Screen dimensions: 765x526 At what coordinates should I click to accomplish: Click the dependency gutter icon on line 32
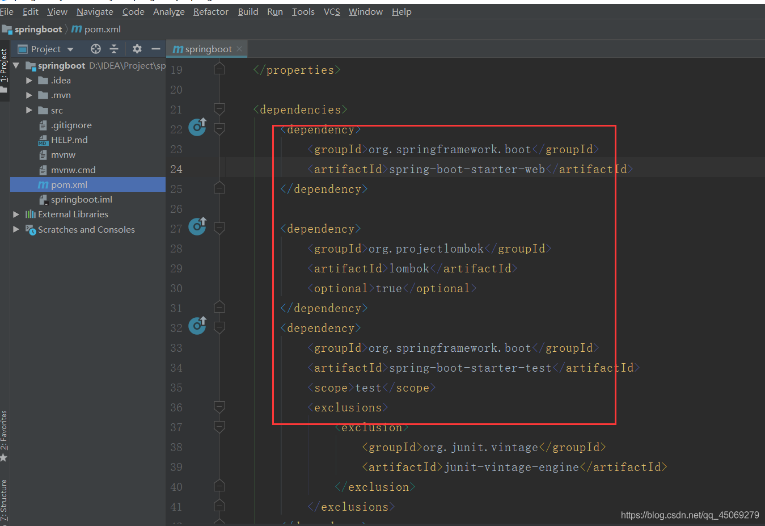pos(197,325)
